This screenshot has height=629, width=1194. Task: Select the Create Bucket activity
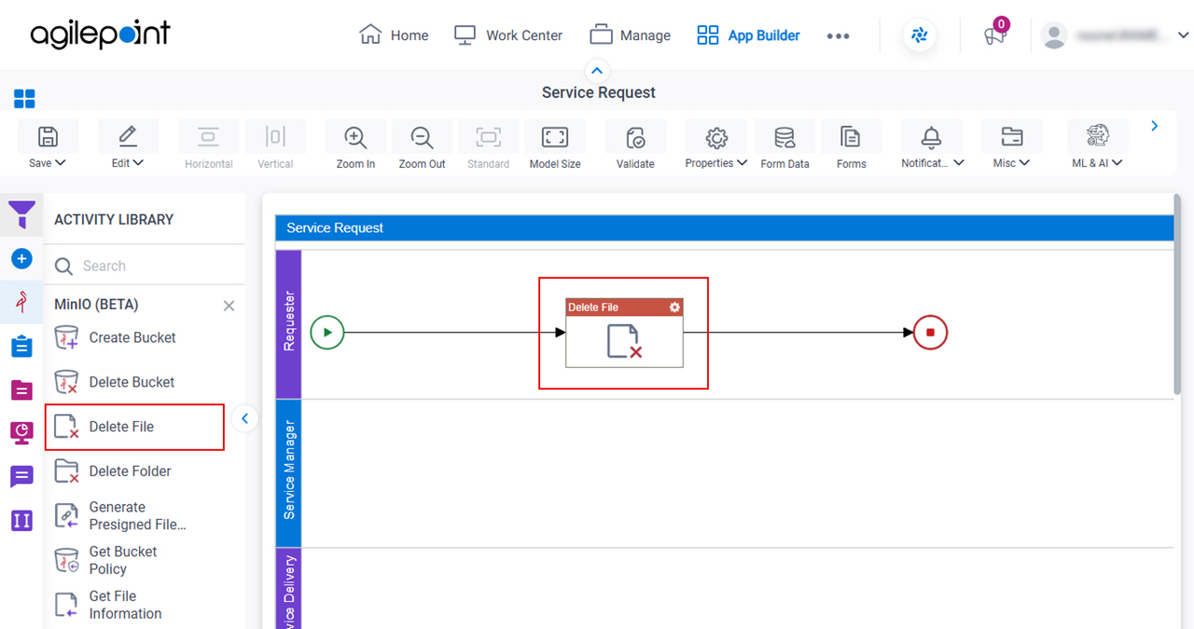pyautogui.click(x=134, y=337)
